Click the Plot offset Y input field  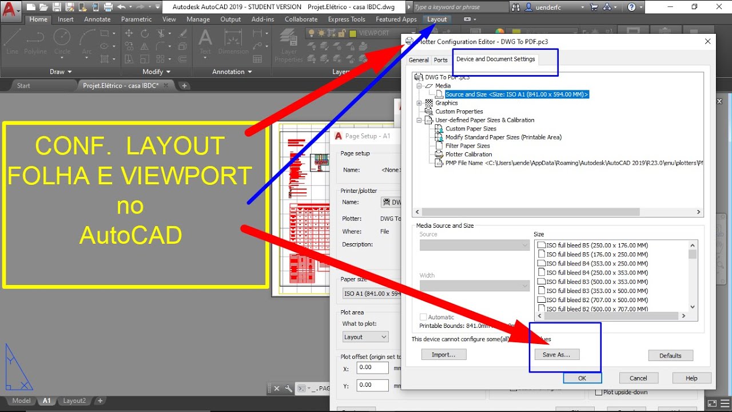pos(372,385)
